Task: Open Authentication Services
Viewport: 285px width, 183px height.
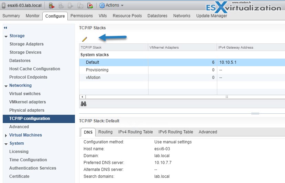Action: pyautogui.click(x=33, y=168)
